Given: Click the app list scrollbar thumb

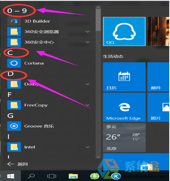Looking at the screenshot, I should 98,20.
